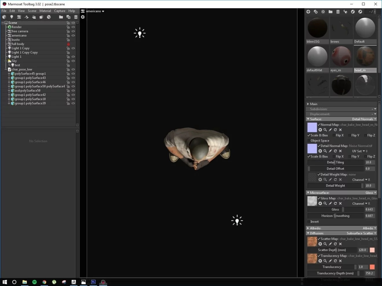The height and width of the screenshot is (286, 382).
Task: Apply material to selected mesh icon
Action: pyautogui.click(x=345, y=12)
